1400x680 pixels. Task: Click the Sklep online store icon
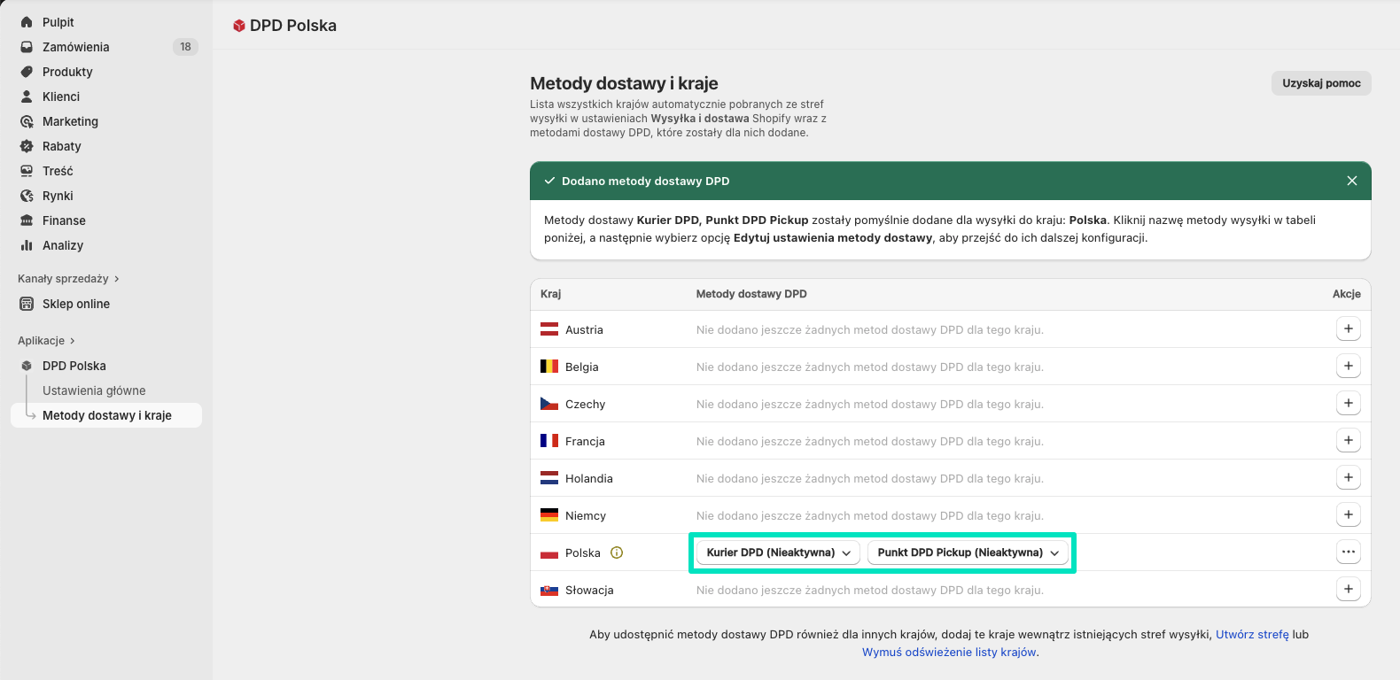tap(27, 304)
